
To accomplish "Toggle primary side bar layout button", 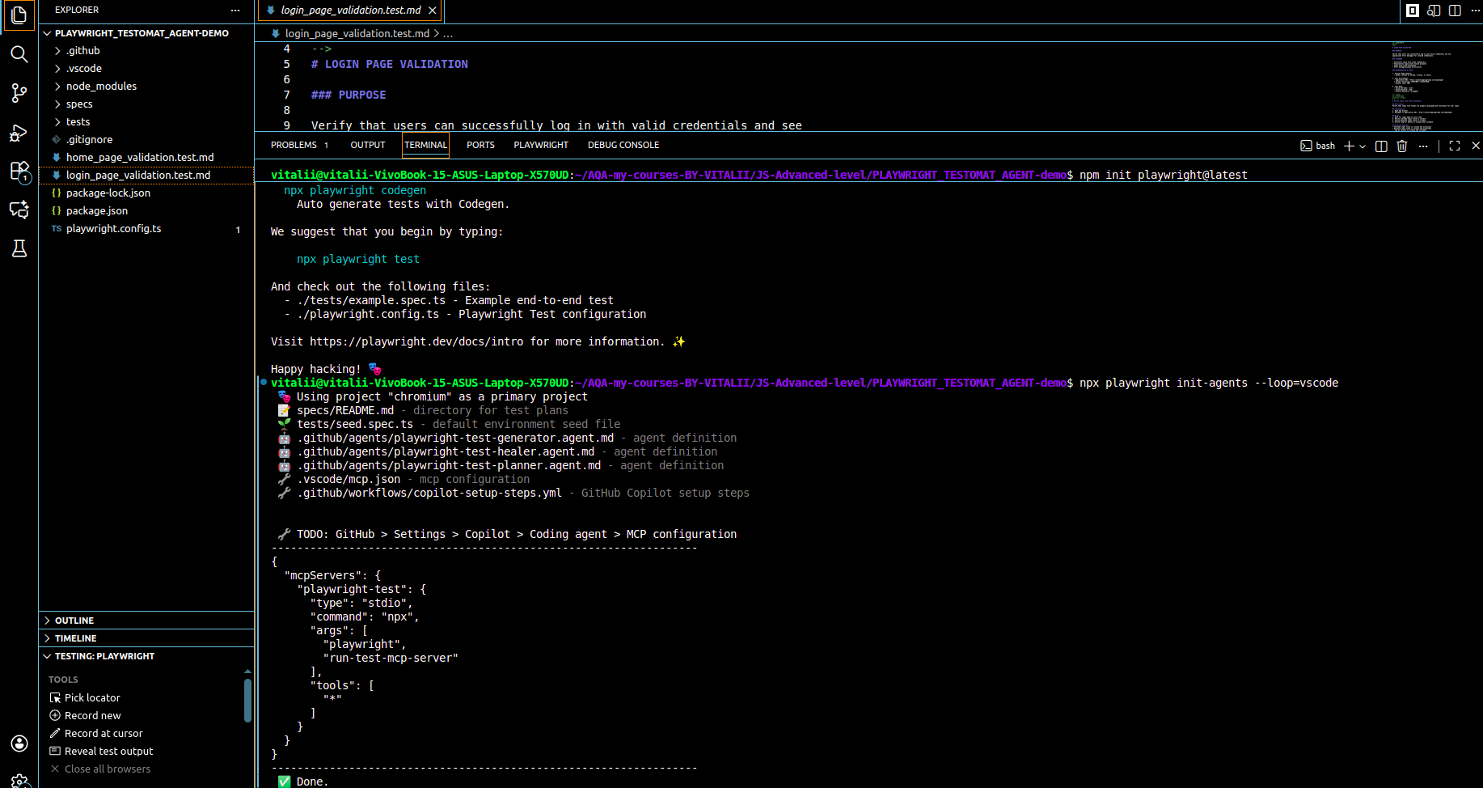I will tap(1413, 11).
